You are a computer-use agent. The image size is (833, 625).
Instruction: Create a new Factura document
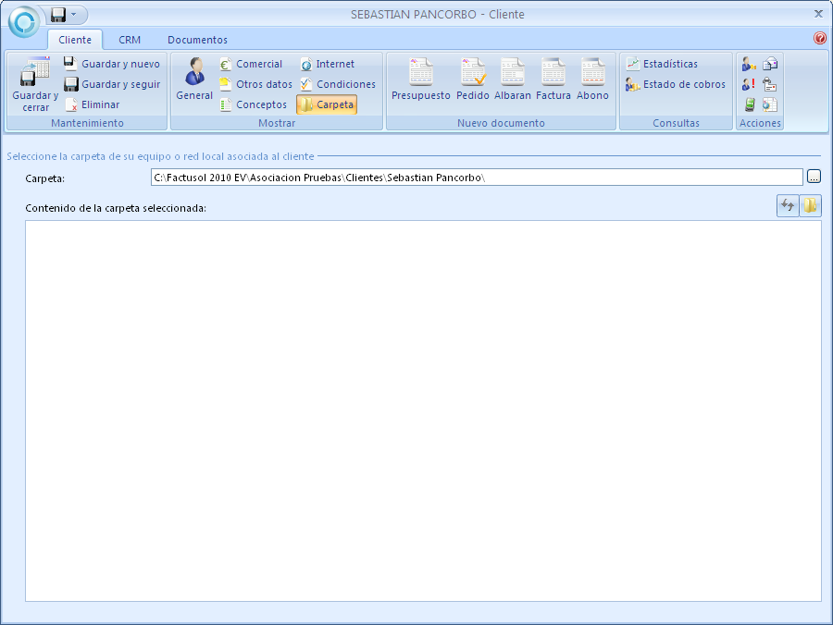coord(553,80)
